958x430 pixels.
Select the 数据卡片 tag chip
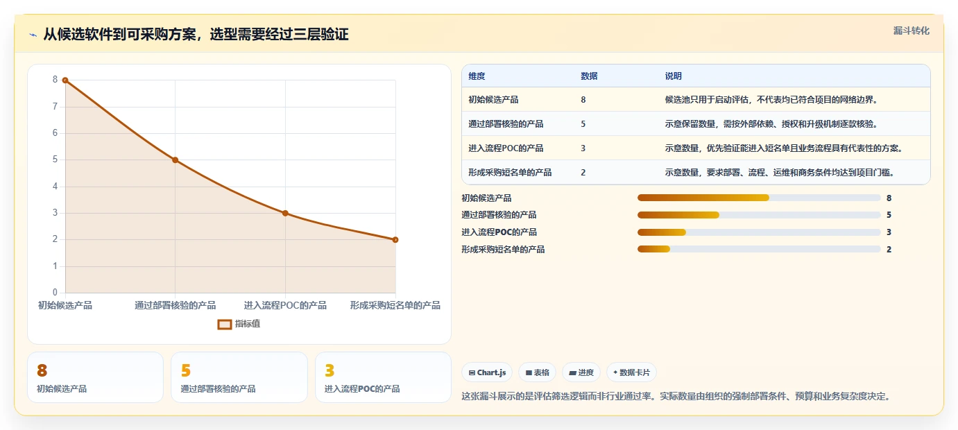coord(631,372)
